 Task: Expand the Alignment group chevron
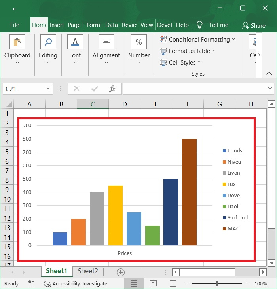[x=106, y=63]
